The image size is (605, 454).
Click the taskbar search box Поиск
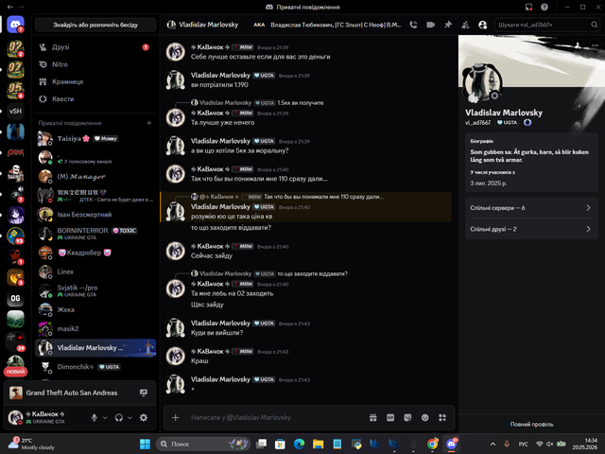203,444
